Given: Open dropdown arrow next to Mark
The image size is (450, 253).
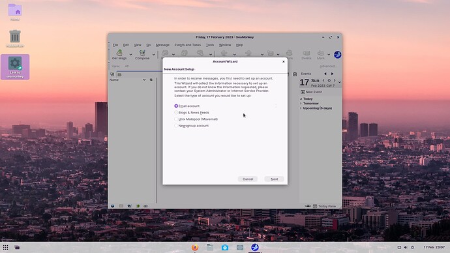Looking at the screenshot, I should [x=329, y=55].
